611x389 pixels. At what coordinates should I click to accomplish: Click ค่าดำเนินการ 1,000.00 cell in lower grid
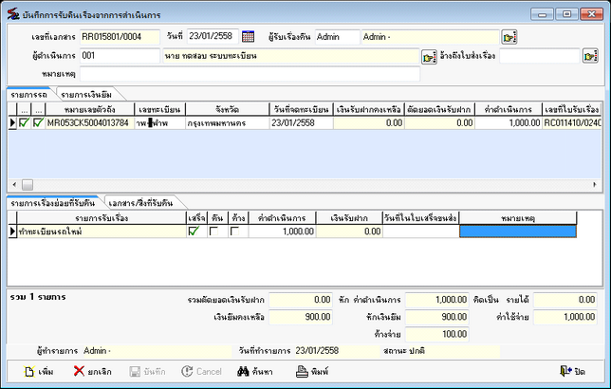point(282,232)
